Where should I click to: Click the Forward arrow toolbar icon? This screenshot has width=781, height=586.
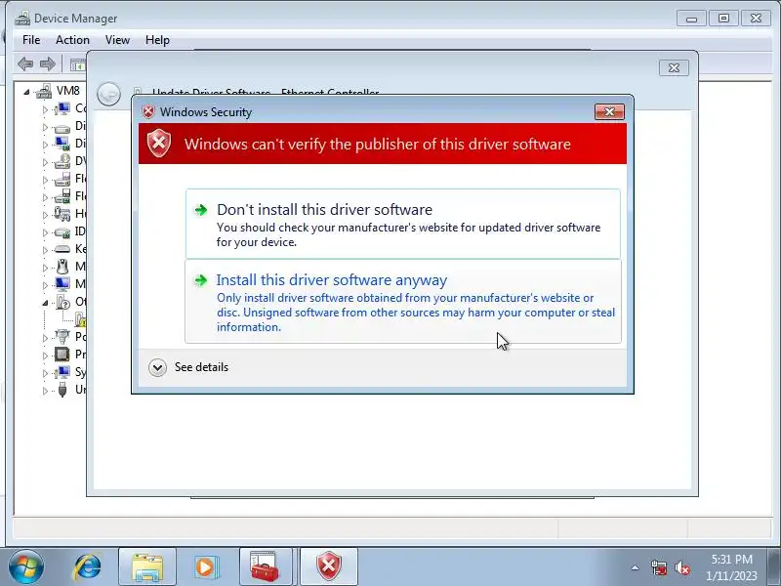tap(47, 63)
